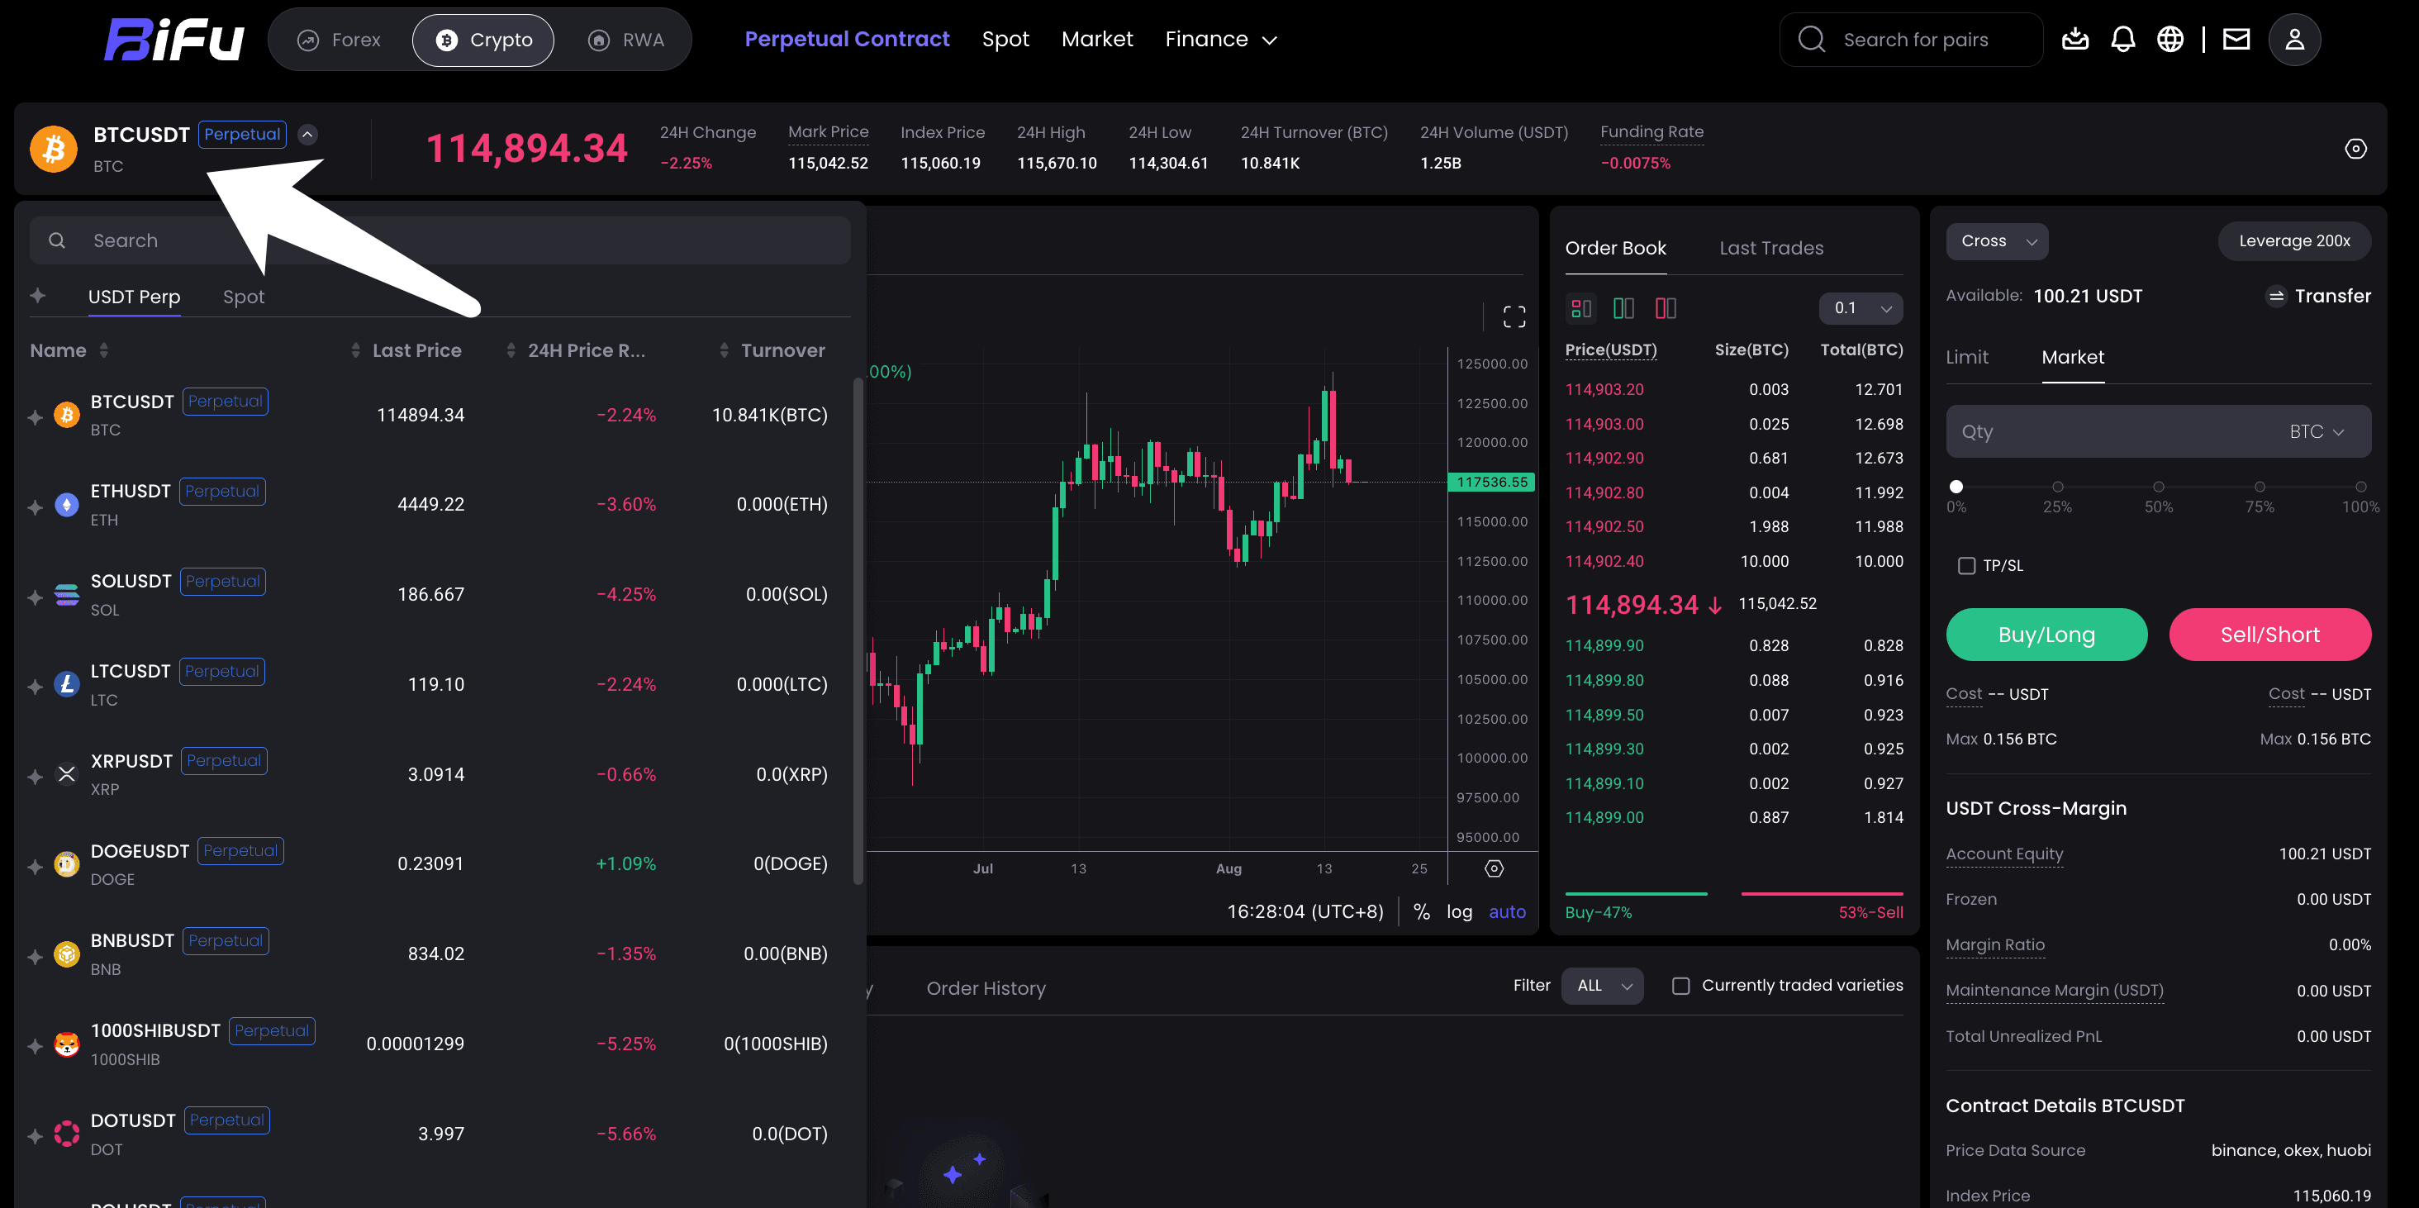Open the 0.1 price grouping dropdown
2419x1208 pixels.
[x=1861, y=308]
